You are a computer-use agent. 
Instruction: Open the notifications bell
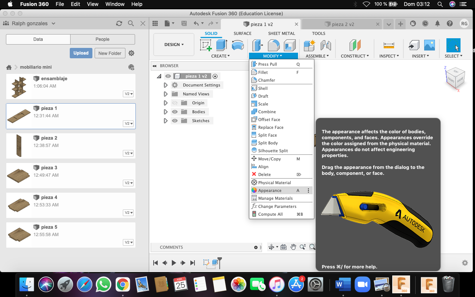click(x=438, y=23)
